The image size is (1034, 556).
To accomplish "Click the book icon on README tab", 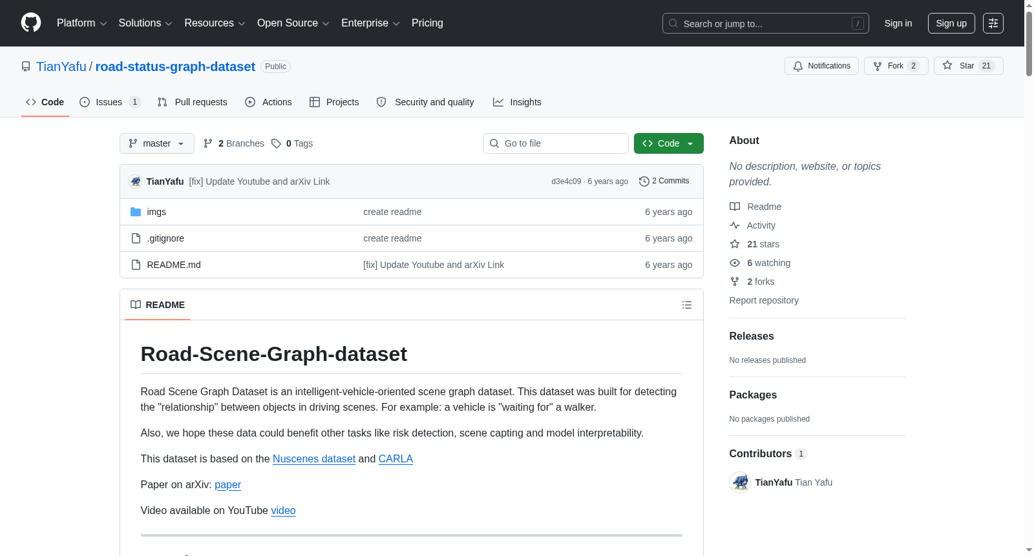I will 136,305.
